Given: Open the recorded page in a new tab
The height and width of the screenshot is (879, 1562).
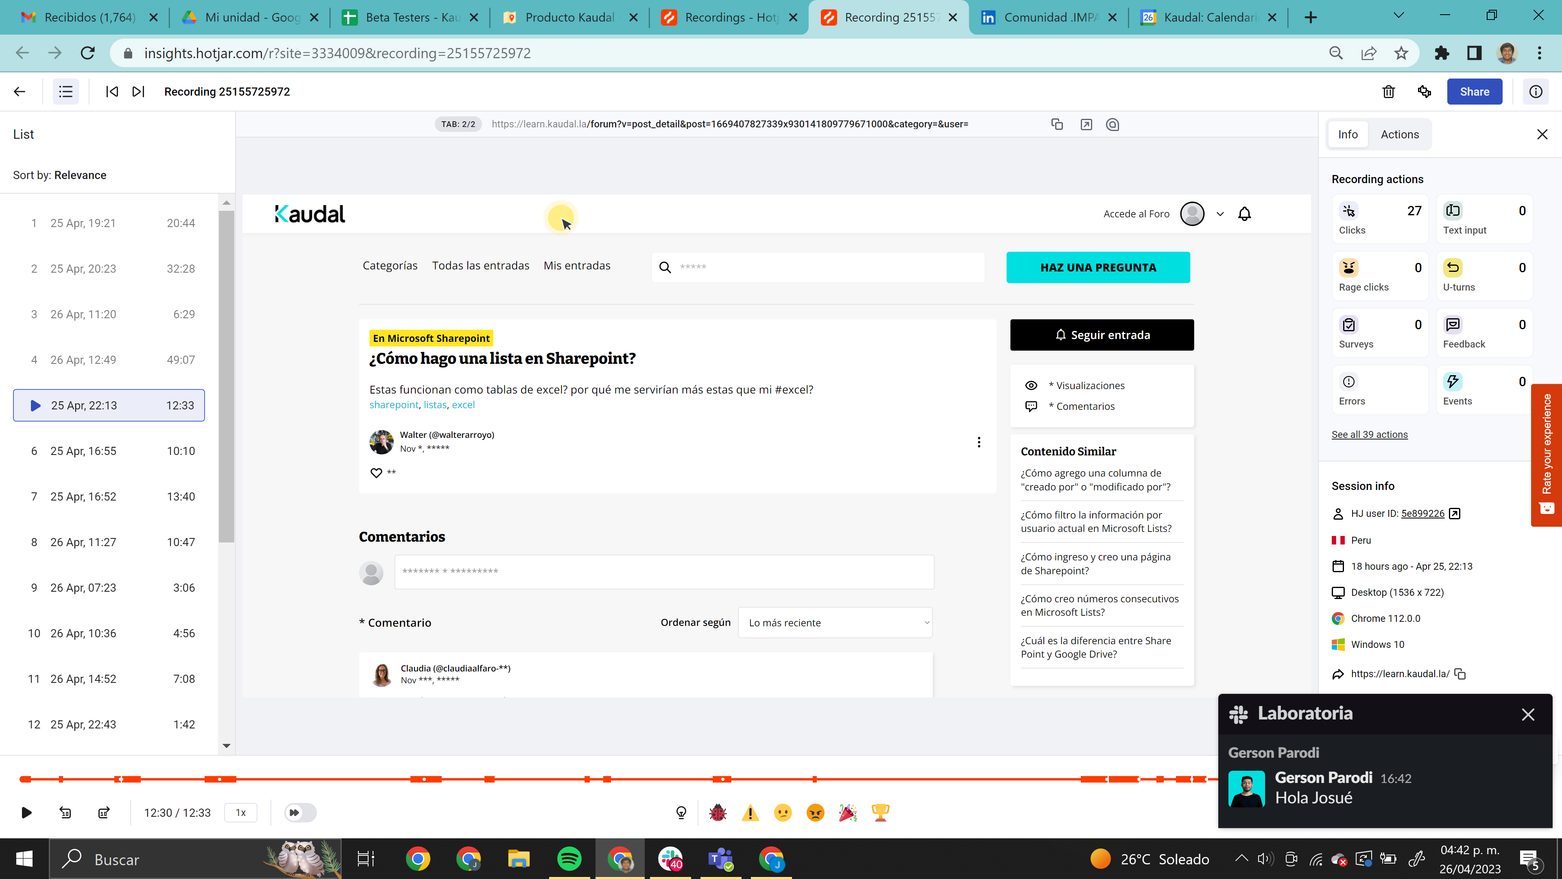Looking at the screenshot, I should [1086, 125].
